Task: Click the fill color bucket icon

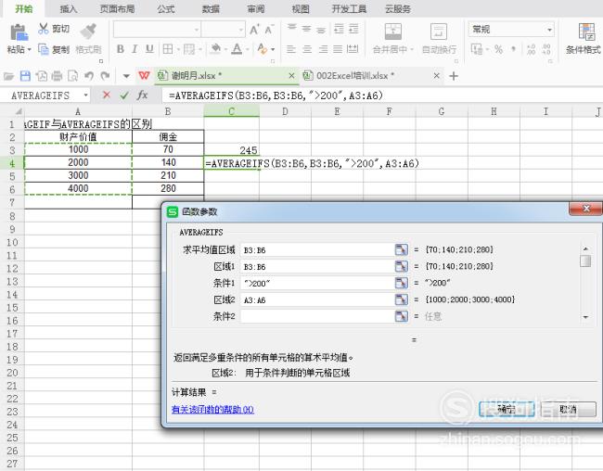Action: click(216, 49)
